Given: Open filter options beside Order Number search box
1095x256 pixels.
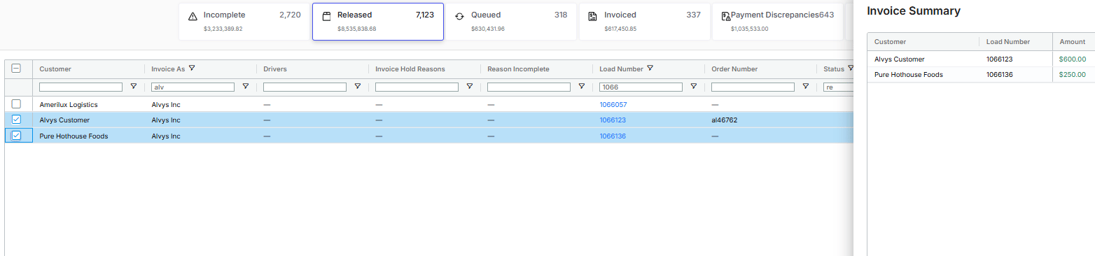Looking at the screenshot, I should (806, 87).
